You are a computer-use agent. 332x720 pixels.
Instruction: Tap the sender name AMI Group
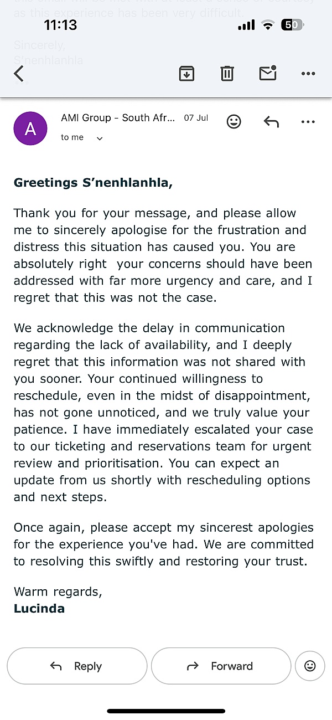click(118, 118)
